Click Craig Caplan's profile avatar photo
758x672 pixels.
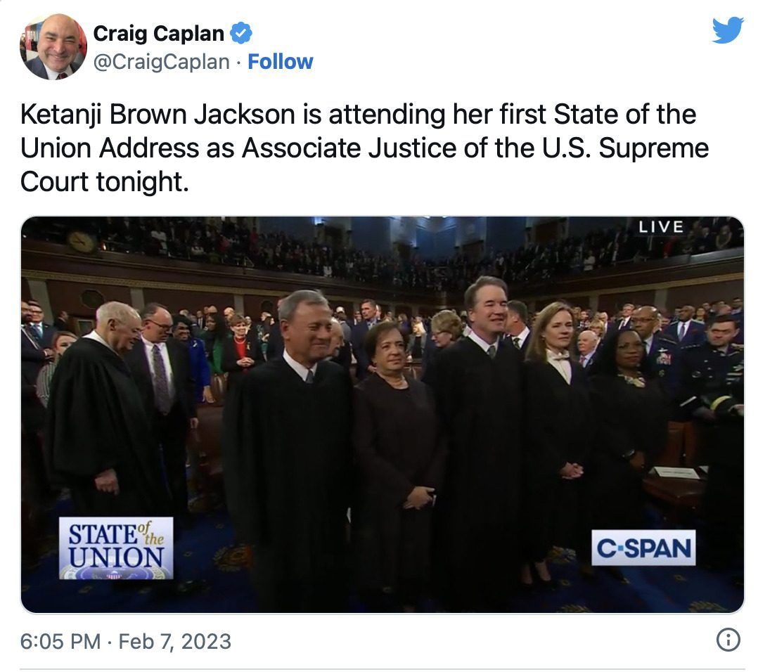point(53,46)
